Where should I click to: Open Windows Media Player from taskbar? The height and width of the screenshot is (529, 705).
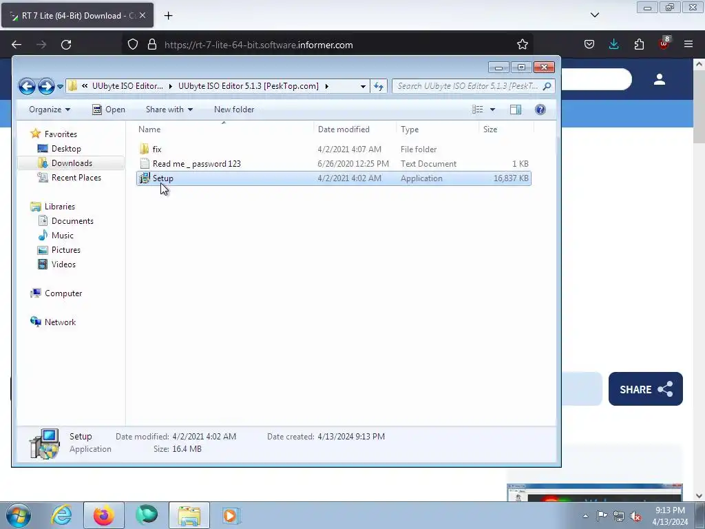(231, 515)
